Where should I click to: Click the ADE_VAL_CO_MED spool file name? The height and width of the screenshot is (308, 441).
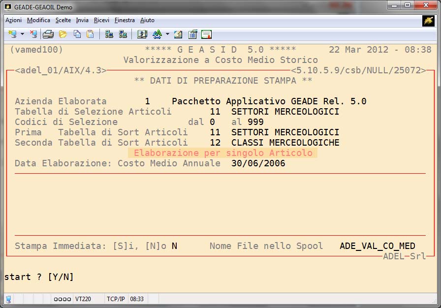coord(377,246)
